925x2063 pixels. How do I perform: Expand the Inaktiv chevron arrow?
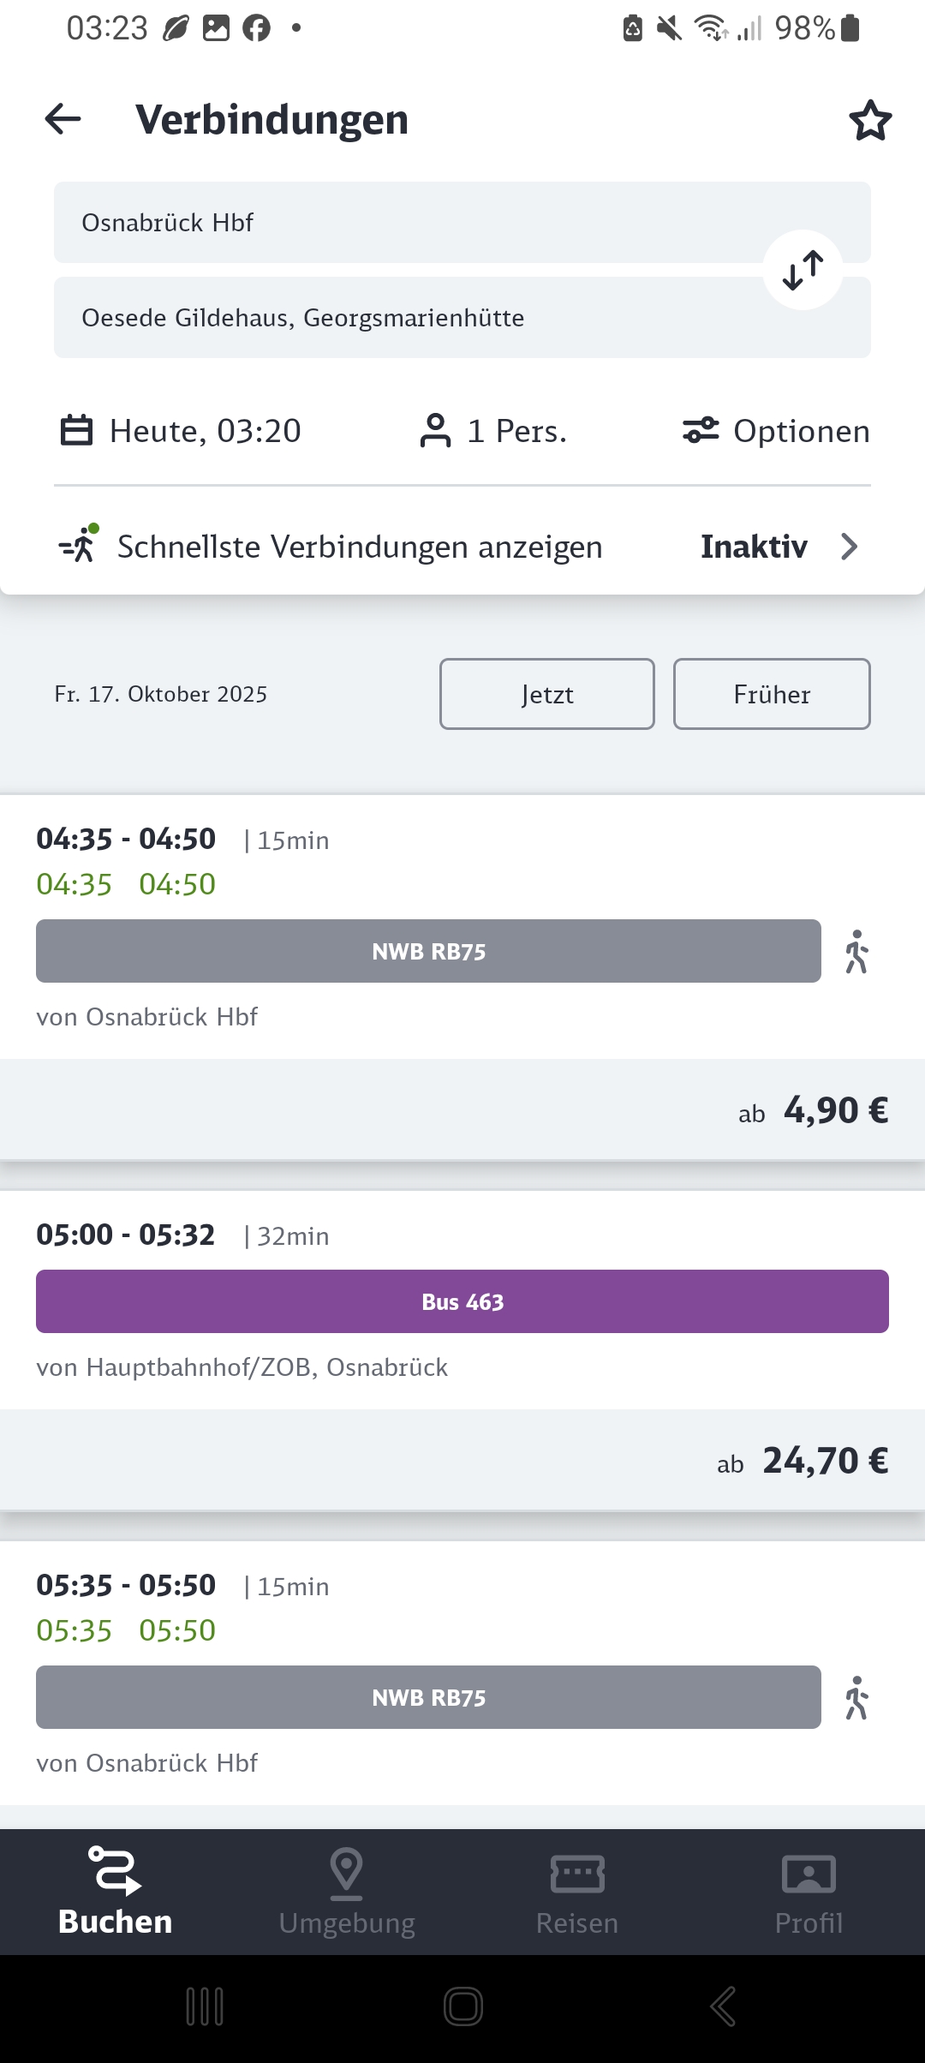click(849, 547)
